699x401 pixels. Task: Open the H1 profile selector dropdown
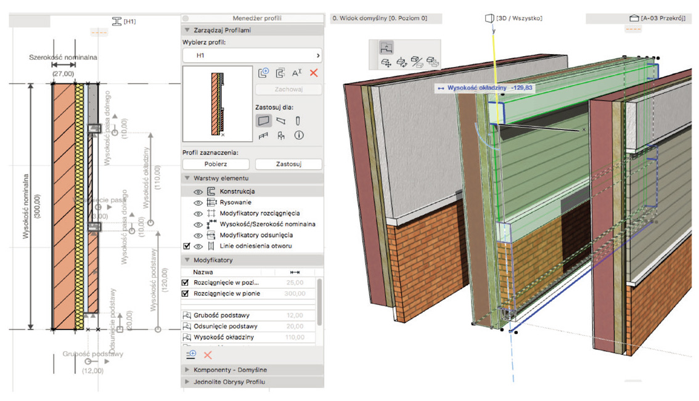pyautogui.click(x=253, y=55)
